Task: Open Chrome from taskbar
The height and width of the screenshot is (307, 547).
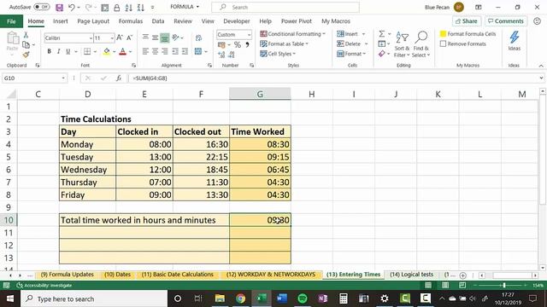Action: point(240,298)
